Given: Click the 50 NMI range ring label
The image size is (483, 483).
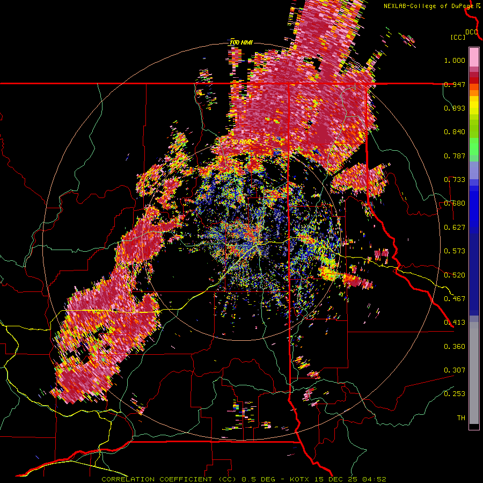Looking at the screenshot, I should [241, 142].
